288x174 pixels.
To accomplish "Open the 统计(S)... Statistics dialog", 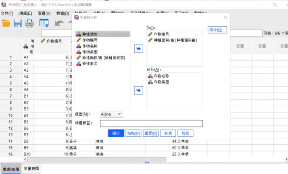I will 217,30.
